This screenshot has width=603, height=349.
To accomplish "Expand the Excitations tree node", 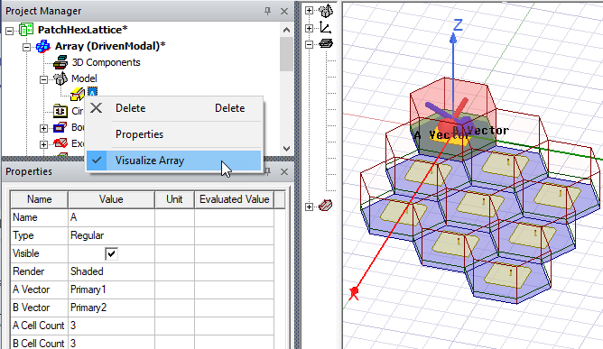I will click(x=44, y=144).
